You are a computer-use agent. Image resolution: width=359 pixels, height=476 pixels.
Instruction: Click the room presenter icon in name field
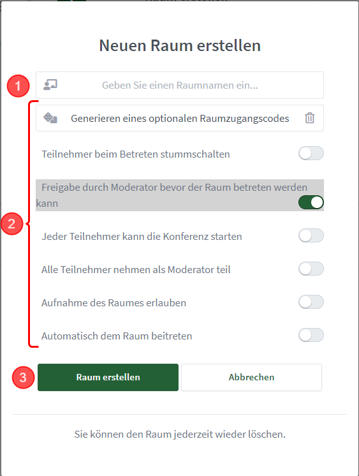pos(50,85)
